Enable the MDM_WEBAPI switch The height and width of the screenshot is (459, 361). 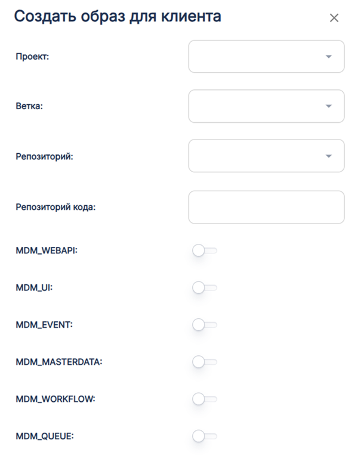pos(205,251)
